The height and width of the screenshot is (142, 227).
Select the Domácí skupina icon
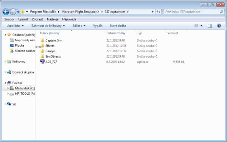[x=9, y=72]
